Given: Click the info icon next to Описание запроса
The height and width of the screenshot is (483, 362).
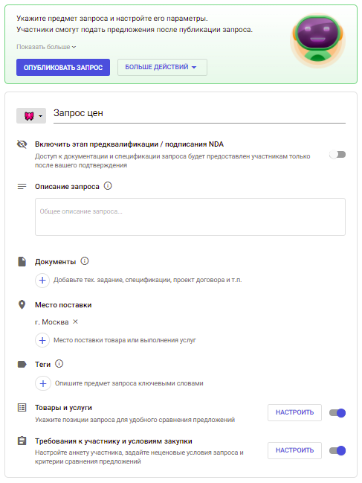Looking at the screenshot, I should point(108,186).
